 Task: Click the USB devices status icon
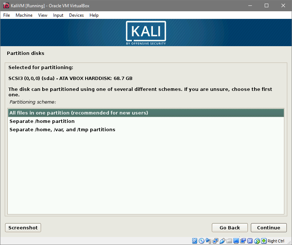(222, 241)
